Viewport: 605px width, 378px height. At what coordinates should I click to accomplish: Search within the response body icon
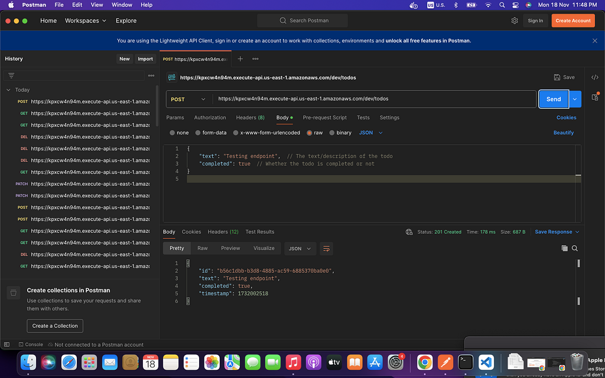tap(575, 249)
